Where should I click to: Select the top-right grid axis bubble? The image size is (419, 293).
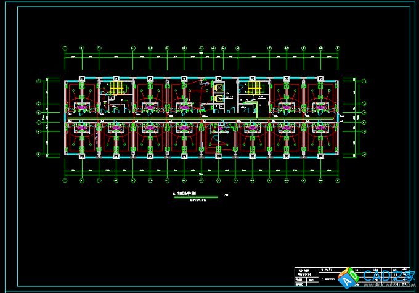(x=337, y=46)
